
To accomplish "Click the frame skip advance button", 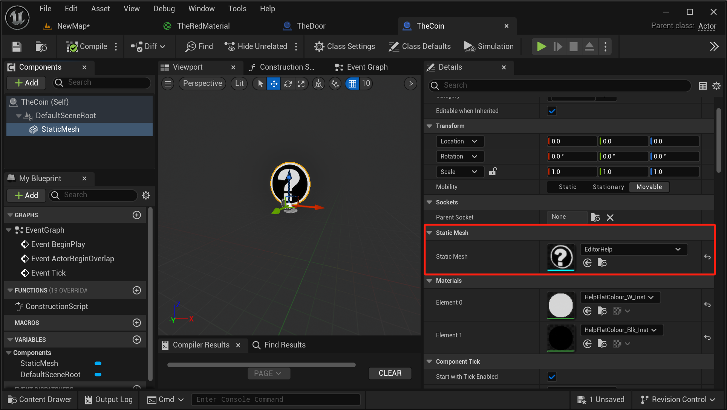I will tap(557, 47).
